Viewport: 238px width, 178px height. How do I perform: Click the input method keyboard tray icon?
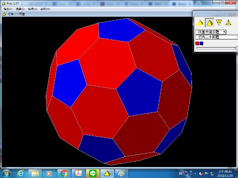pyautogui.click(x=181, y=173)
